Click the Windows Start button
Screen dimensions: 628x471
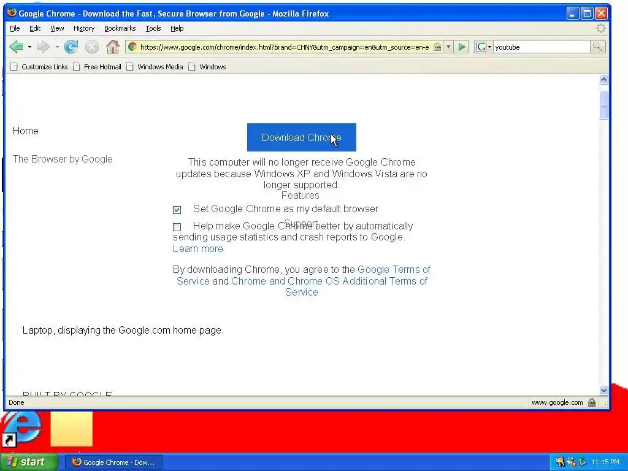click(29, 462)
